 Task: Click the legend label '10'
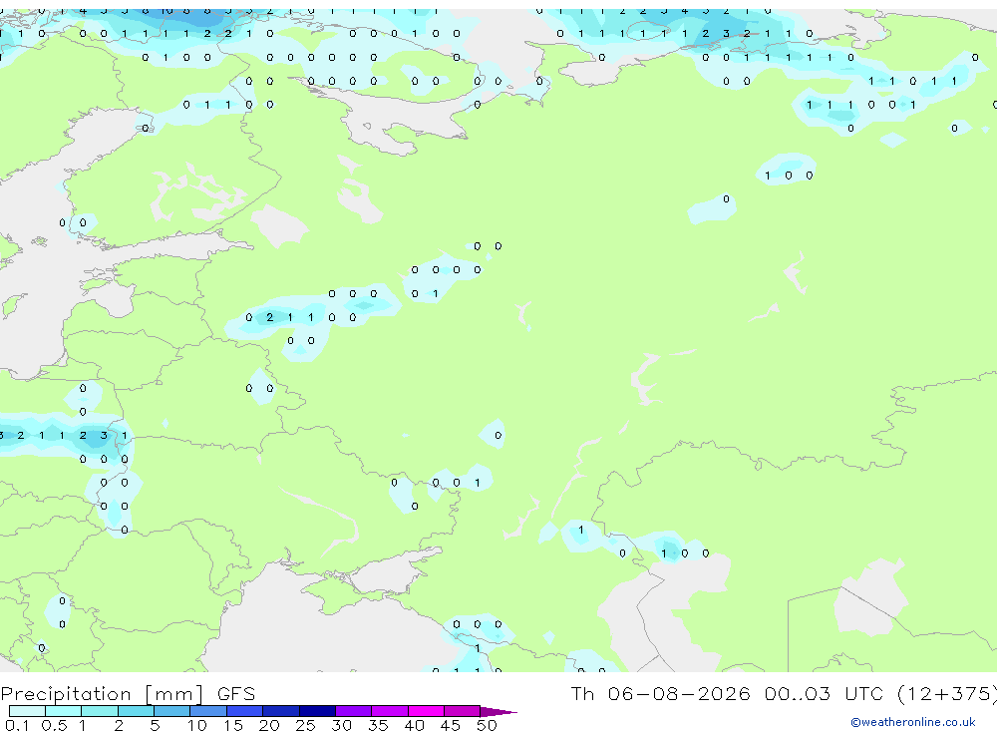[x=196, y=725]
